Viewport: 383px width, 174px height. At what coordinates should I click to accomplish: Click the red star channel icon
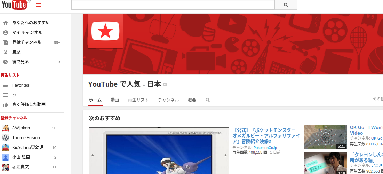105,31
